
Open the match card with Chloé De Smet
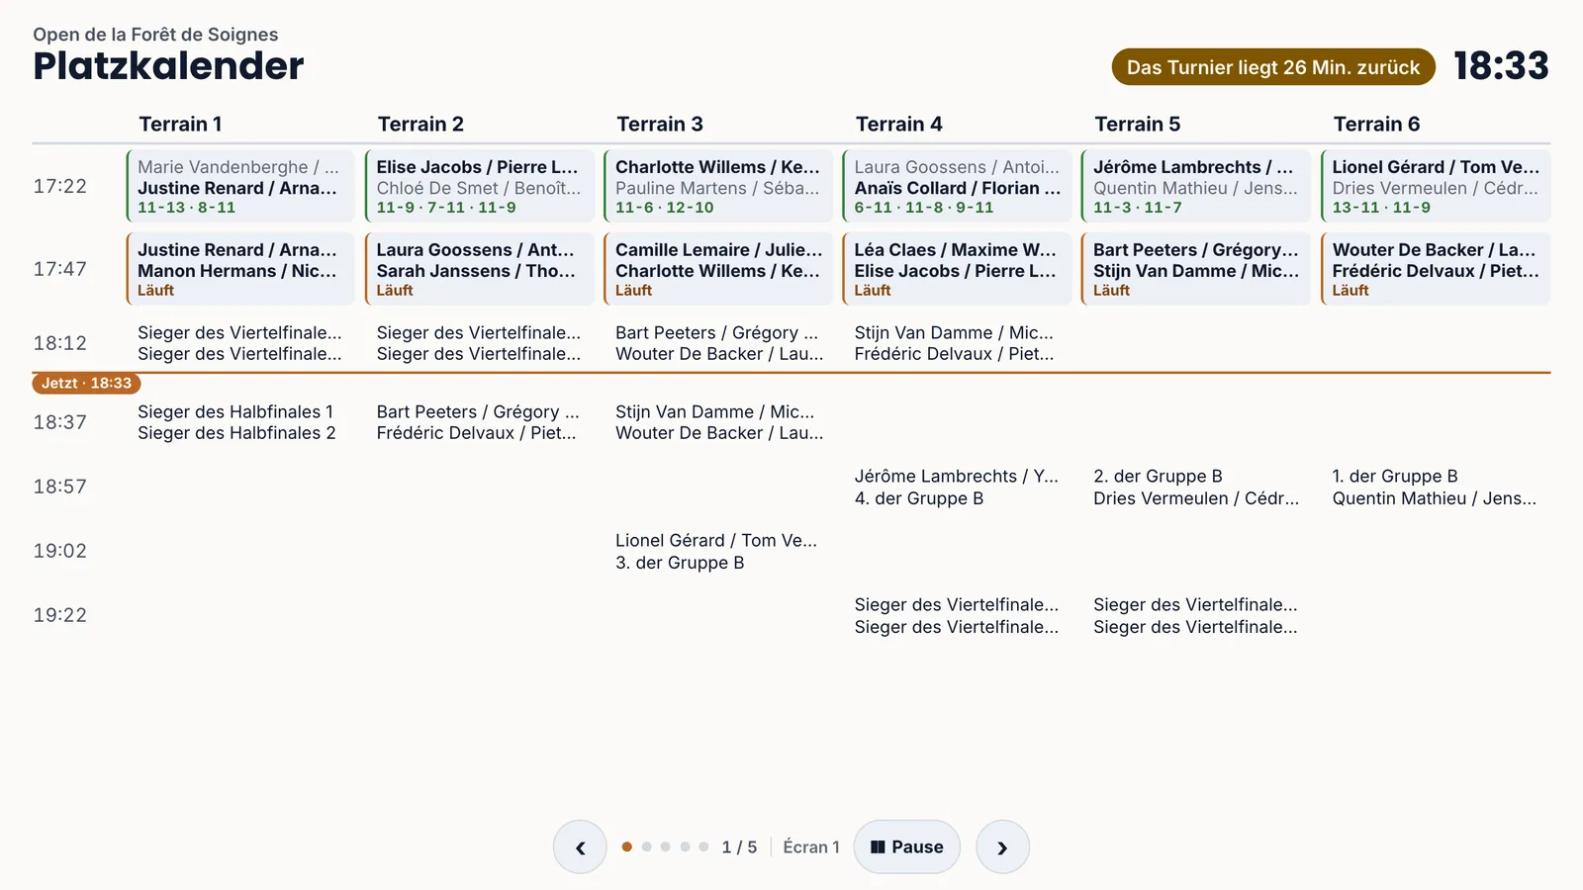[480, 186]
